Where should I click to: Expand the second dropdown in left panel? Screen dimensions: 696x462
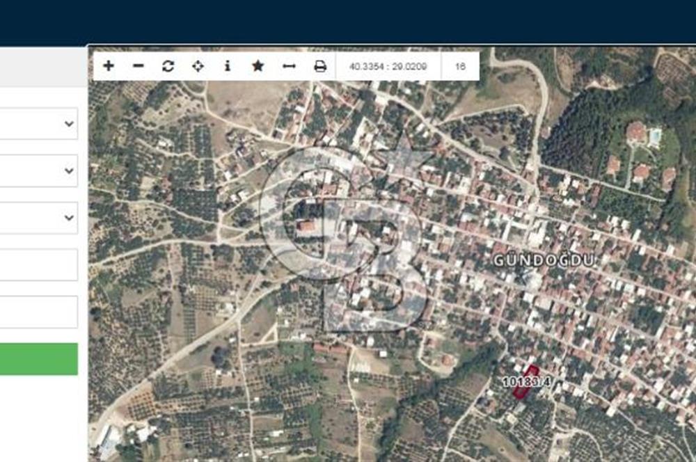click(x=38, y=170)
